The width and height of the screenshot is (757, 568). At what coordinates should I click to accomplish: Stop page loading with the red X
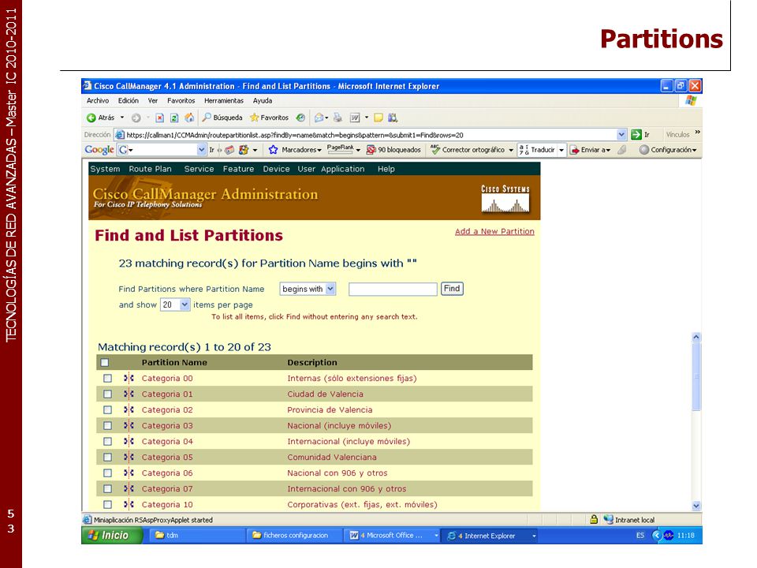tap(160, 118)
